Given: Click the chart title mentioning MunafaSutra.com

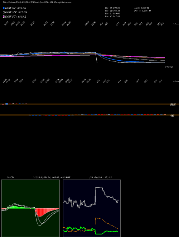Looking at the screenshot, I should point(37,2).
